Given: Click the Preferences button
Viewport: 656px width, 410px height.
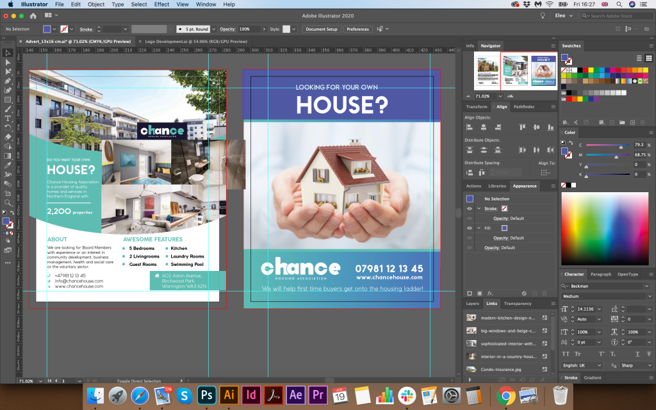Looking at the screenshot, I should 357,29.
